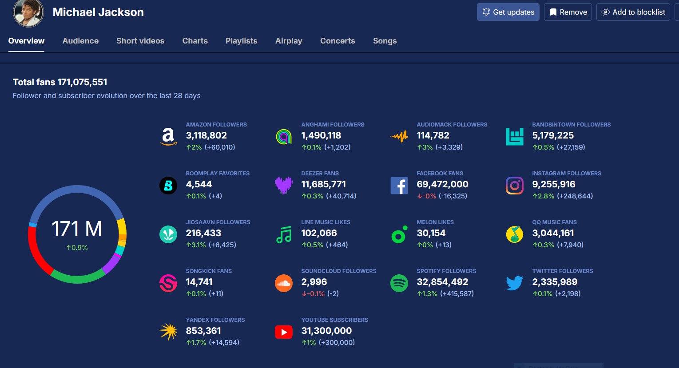
Task: Click the Add to blocklist button
Action: pyautogui.click(x=633, y=12)
